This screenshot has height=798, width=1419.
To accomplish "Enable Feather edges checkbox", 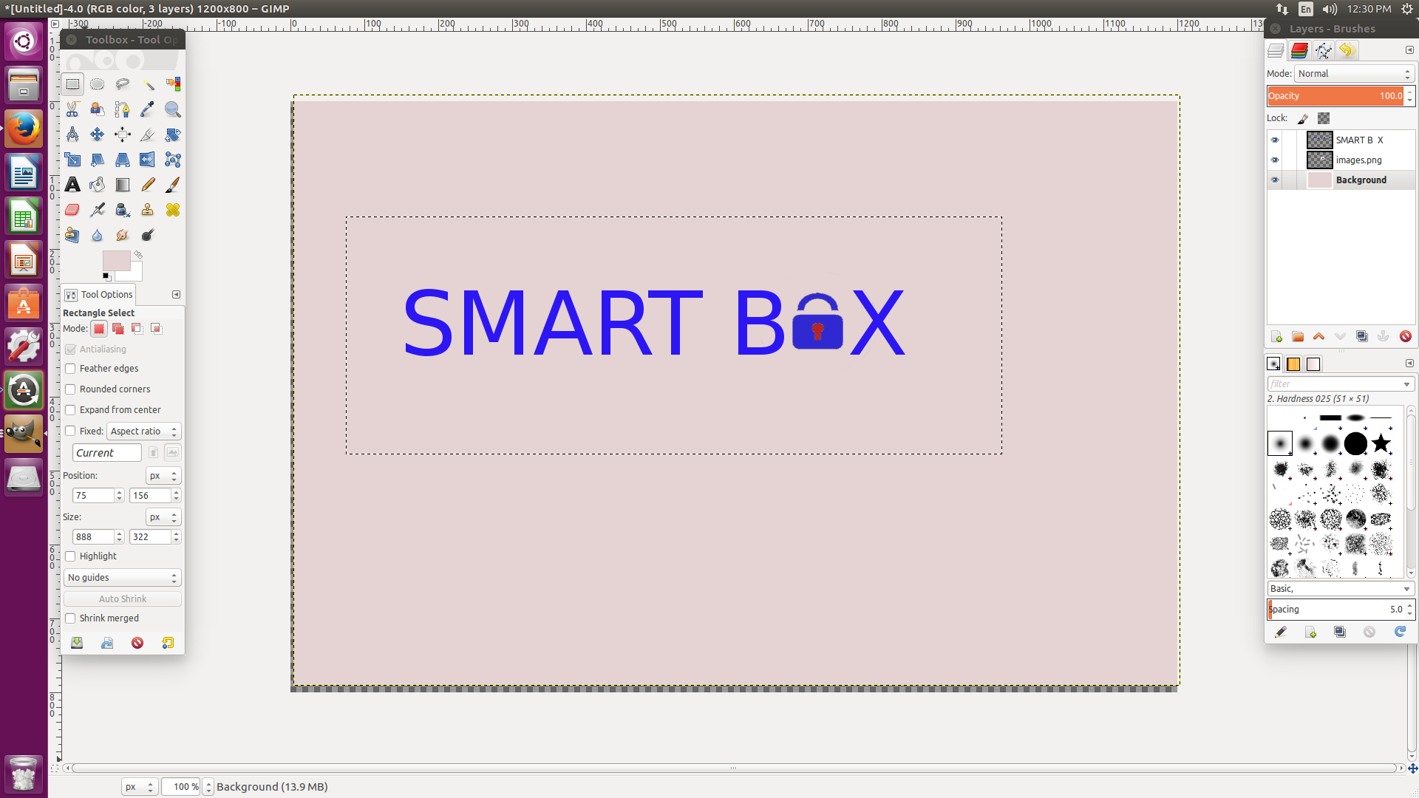I will (71, 369).
